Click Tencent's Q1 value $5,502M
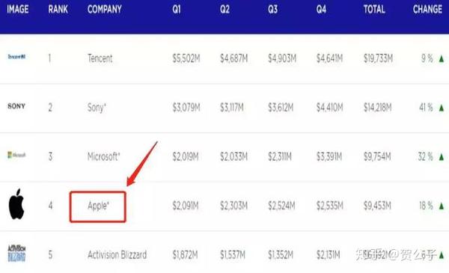Viewport: 449px width, 273px height. (x=186, y=58)
